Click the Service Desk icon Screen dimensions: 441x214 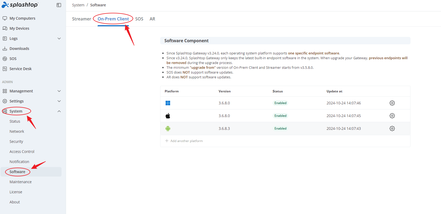(5, 69)
